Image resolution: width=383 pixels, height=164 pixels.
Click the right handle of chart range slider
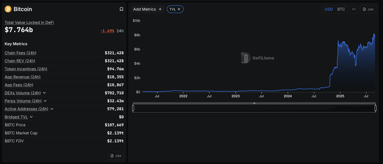(376, 108)
